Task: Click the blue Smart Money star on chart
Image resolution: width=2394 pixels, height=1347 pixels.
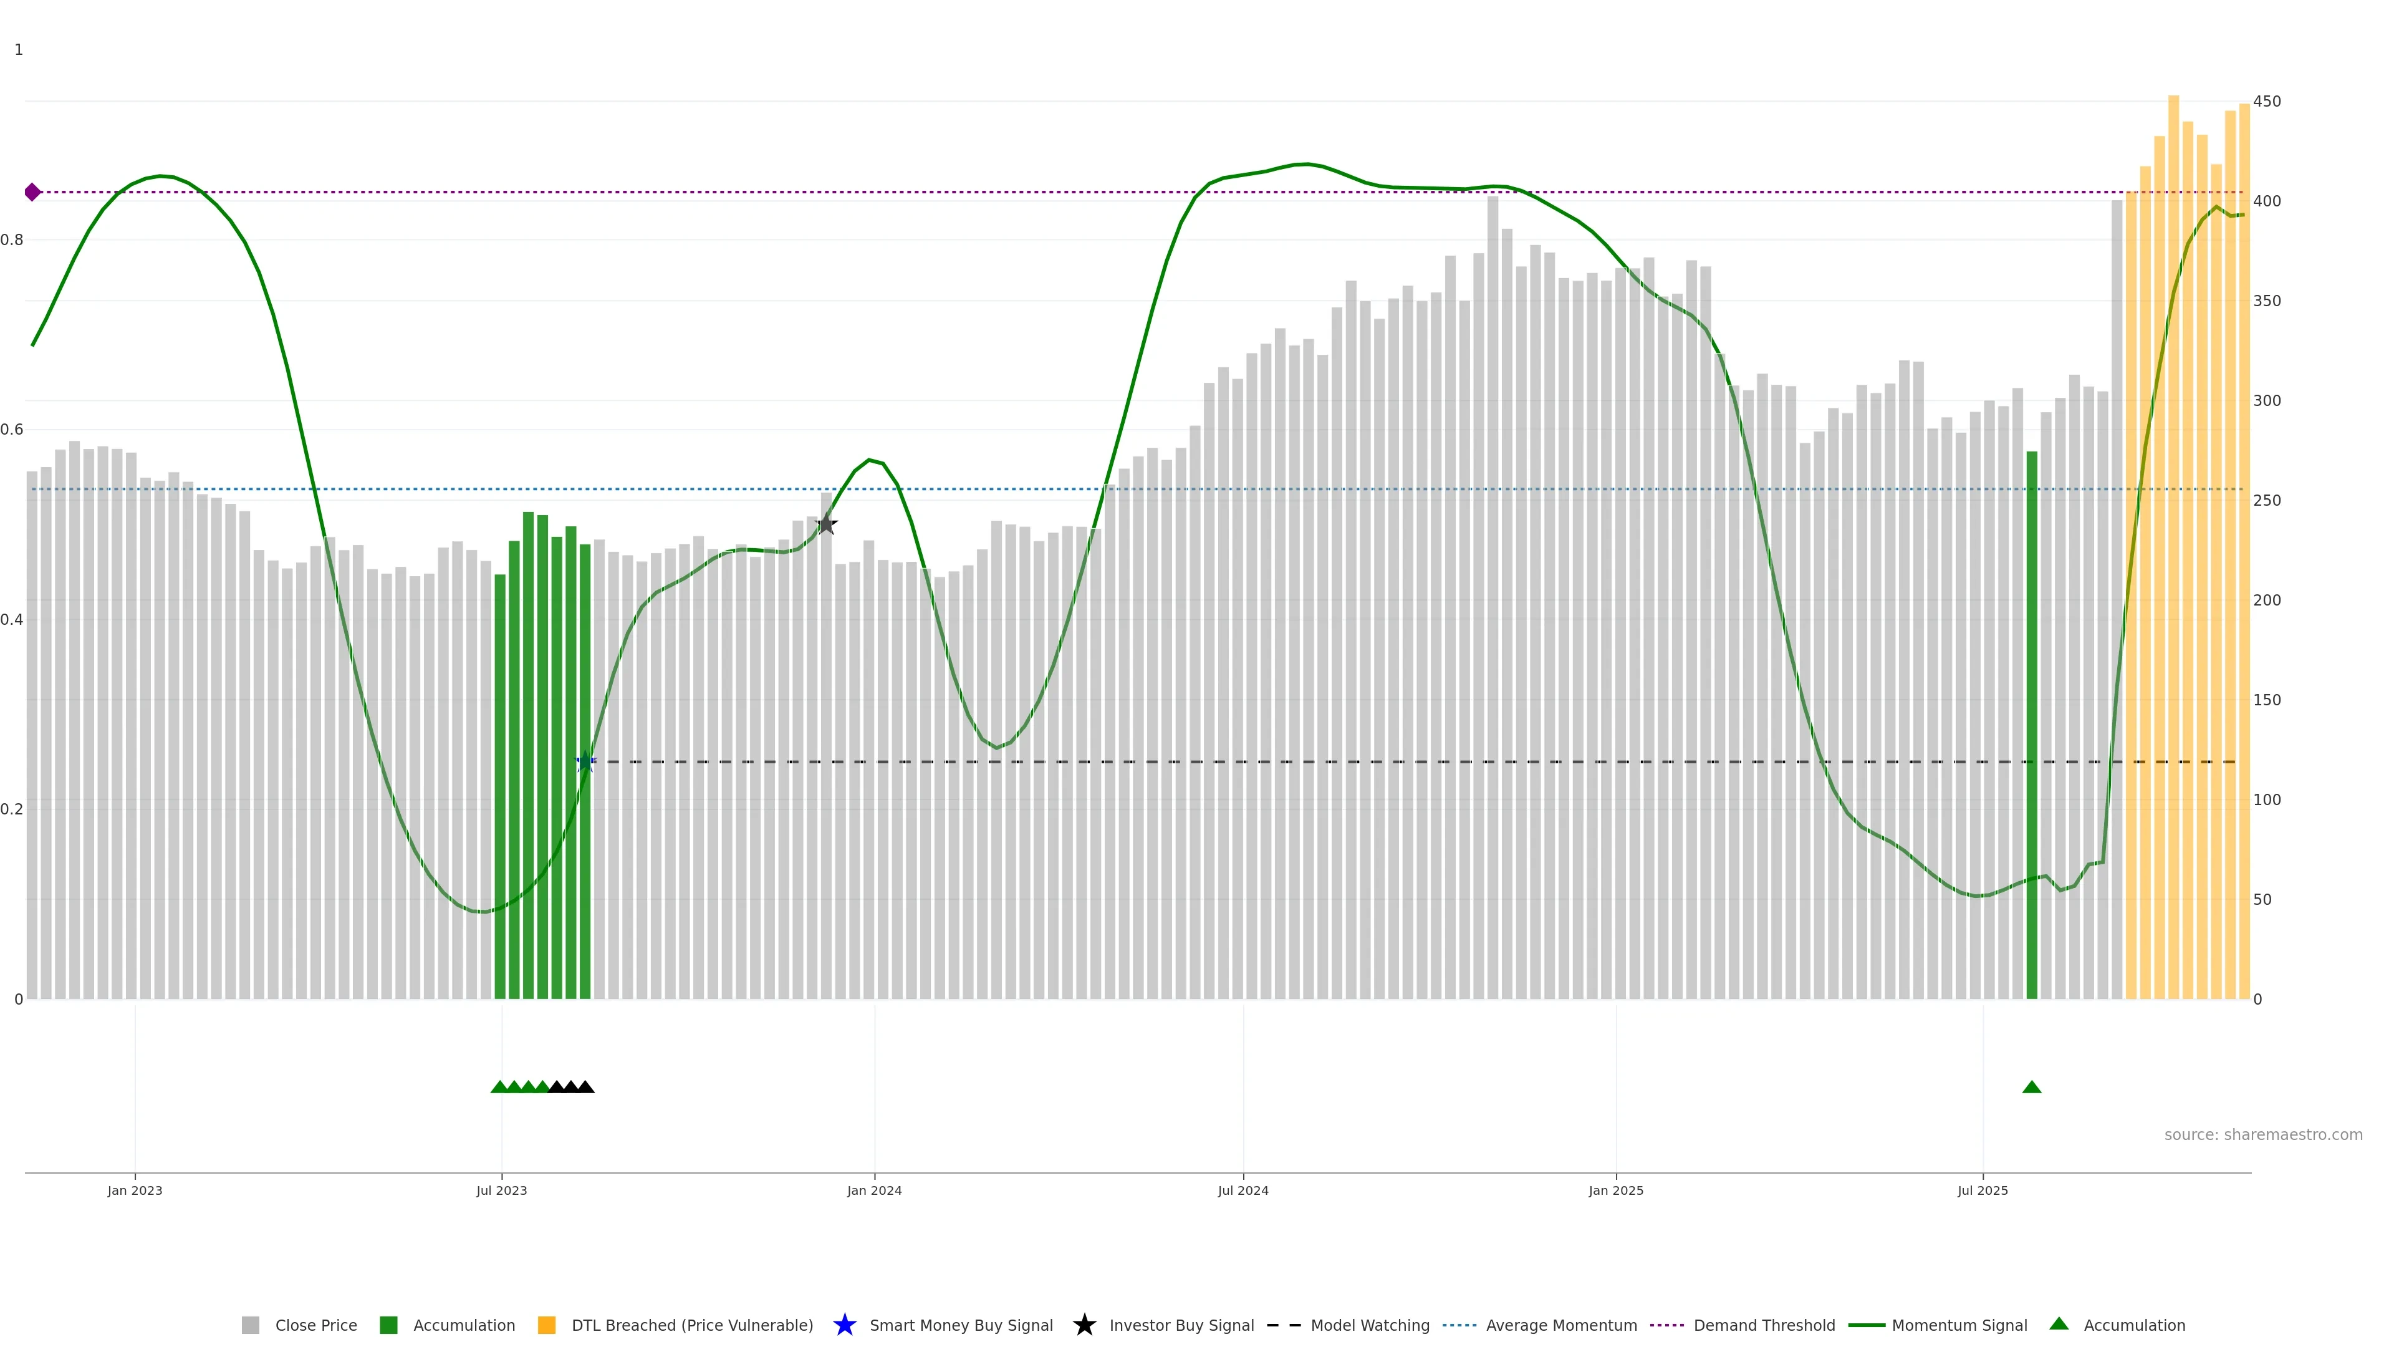Action: (585, 762)
